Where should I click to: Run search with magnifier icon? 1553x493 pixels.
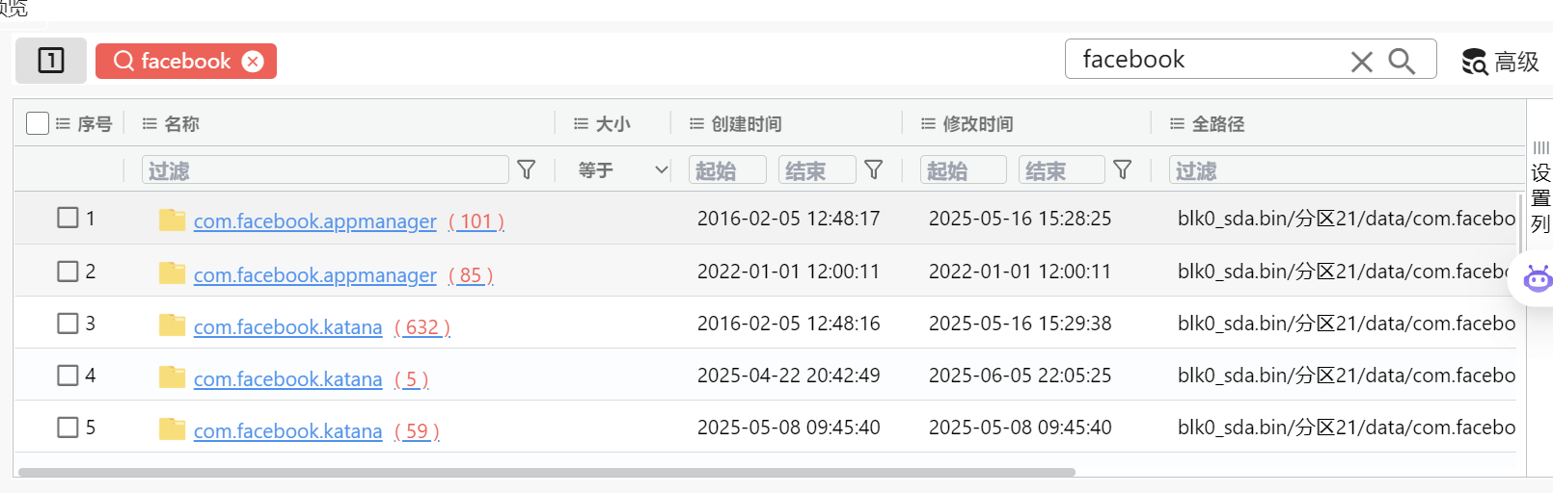point(1402,62)
